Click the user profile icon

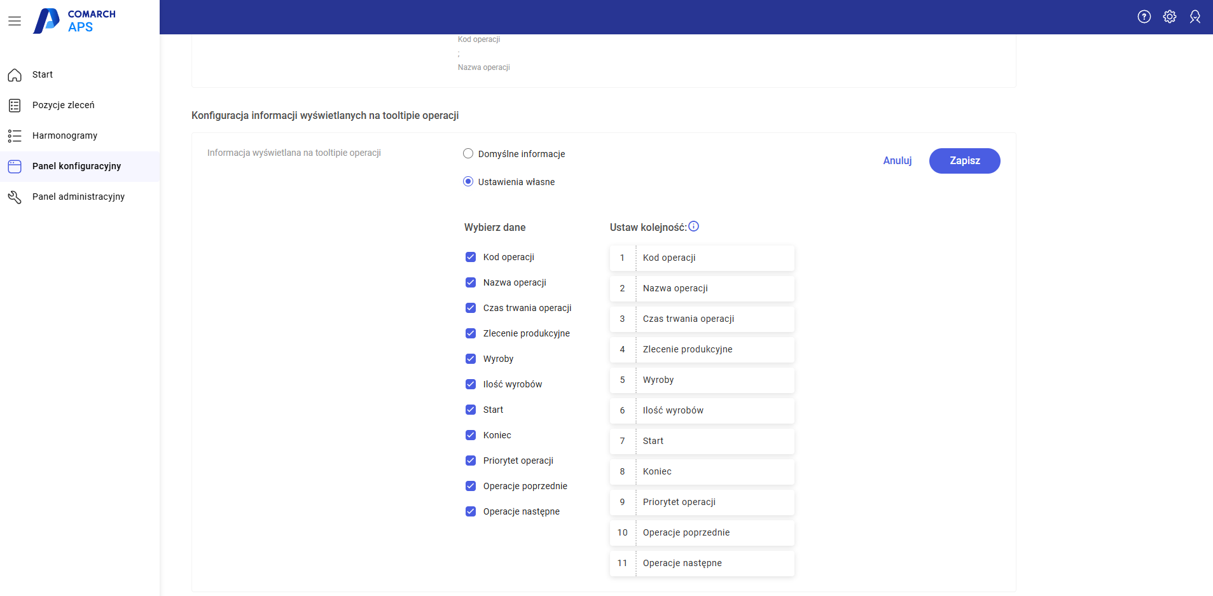(1195, 17)
